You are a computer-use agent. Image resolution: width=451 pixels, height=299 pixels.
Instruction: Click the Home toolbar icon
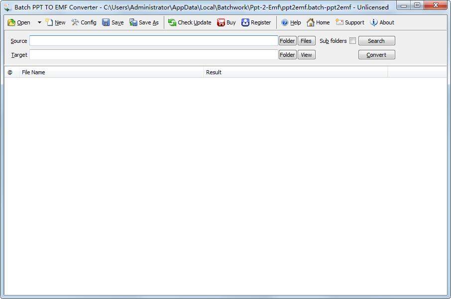coord(318,22)
